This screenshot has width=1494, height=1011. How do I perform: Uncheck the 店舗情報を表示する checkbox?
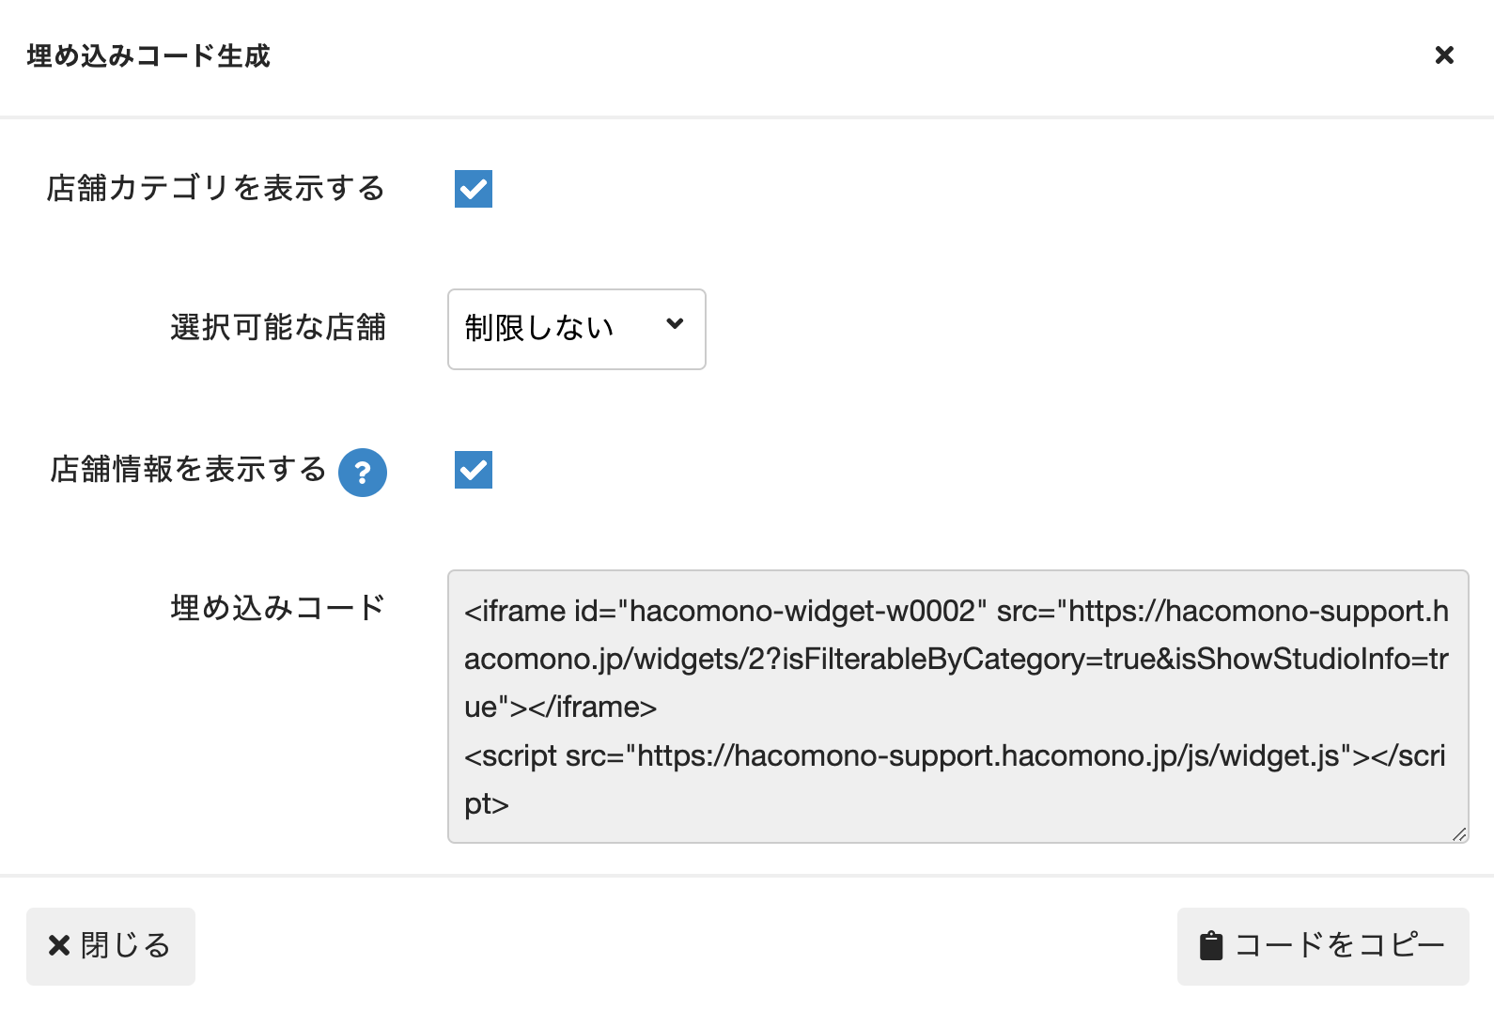(x=474, y=470)
